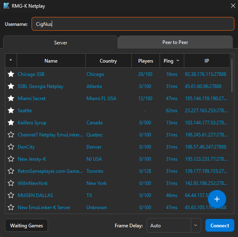Star the MUGEN DALLAS server
Image resolution: width=238 pixels, height=237 pixels.
tap(11, 195)
